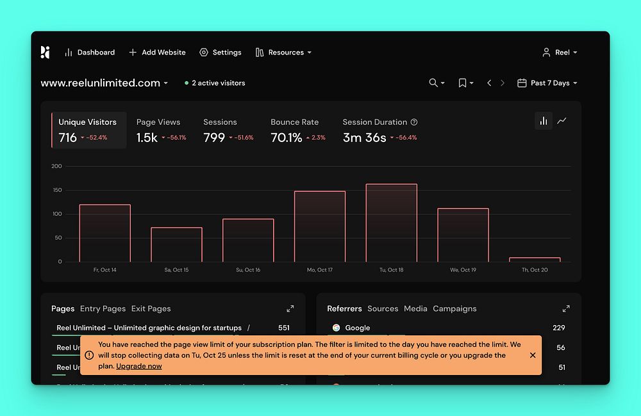
Task: Click the We, Oct 19 bar
Action: [463, 235]
